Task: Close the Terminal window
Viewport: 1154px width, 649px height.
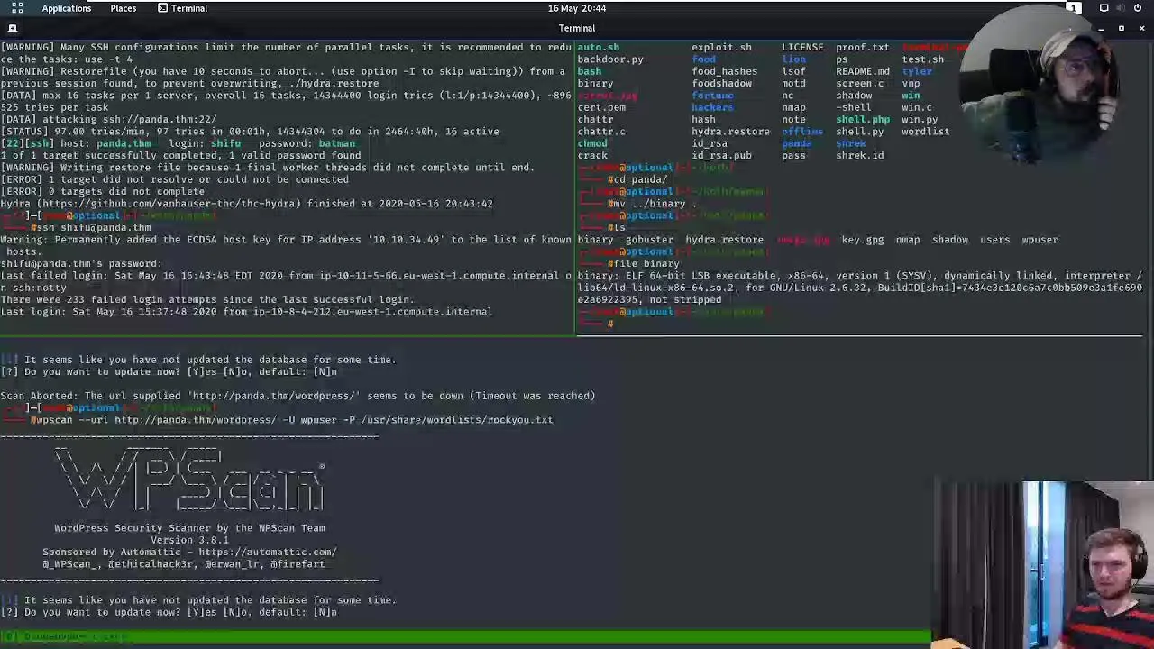Action: (x=1141, y=28)
